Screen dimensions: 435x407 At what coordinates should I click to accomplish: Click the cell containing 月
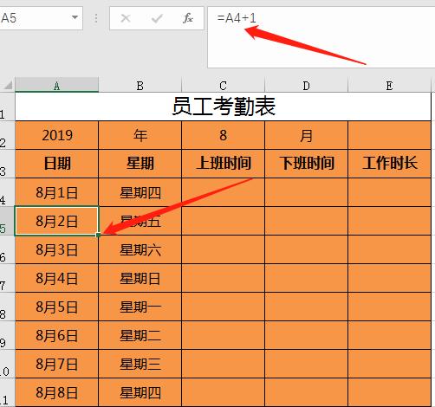306,135
